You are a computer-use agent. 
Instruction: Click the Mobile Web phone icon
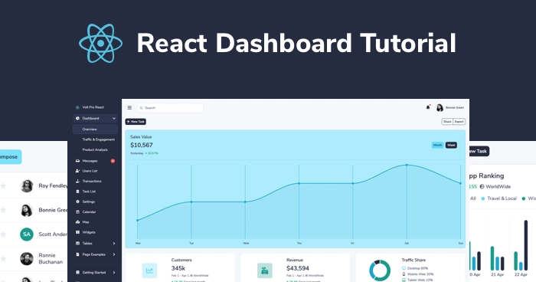click(x=404, y=274)
